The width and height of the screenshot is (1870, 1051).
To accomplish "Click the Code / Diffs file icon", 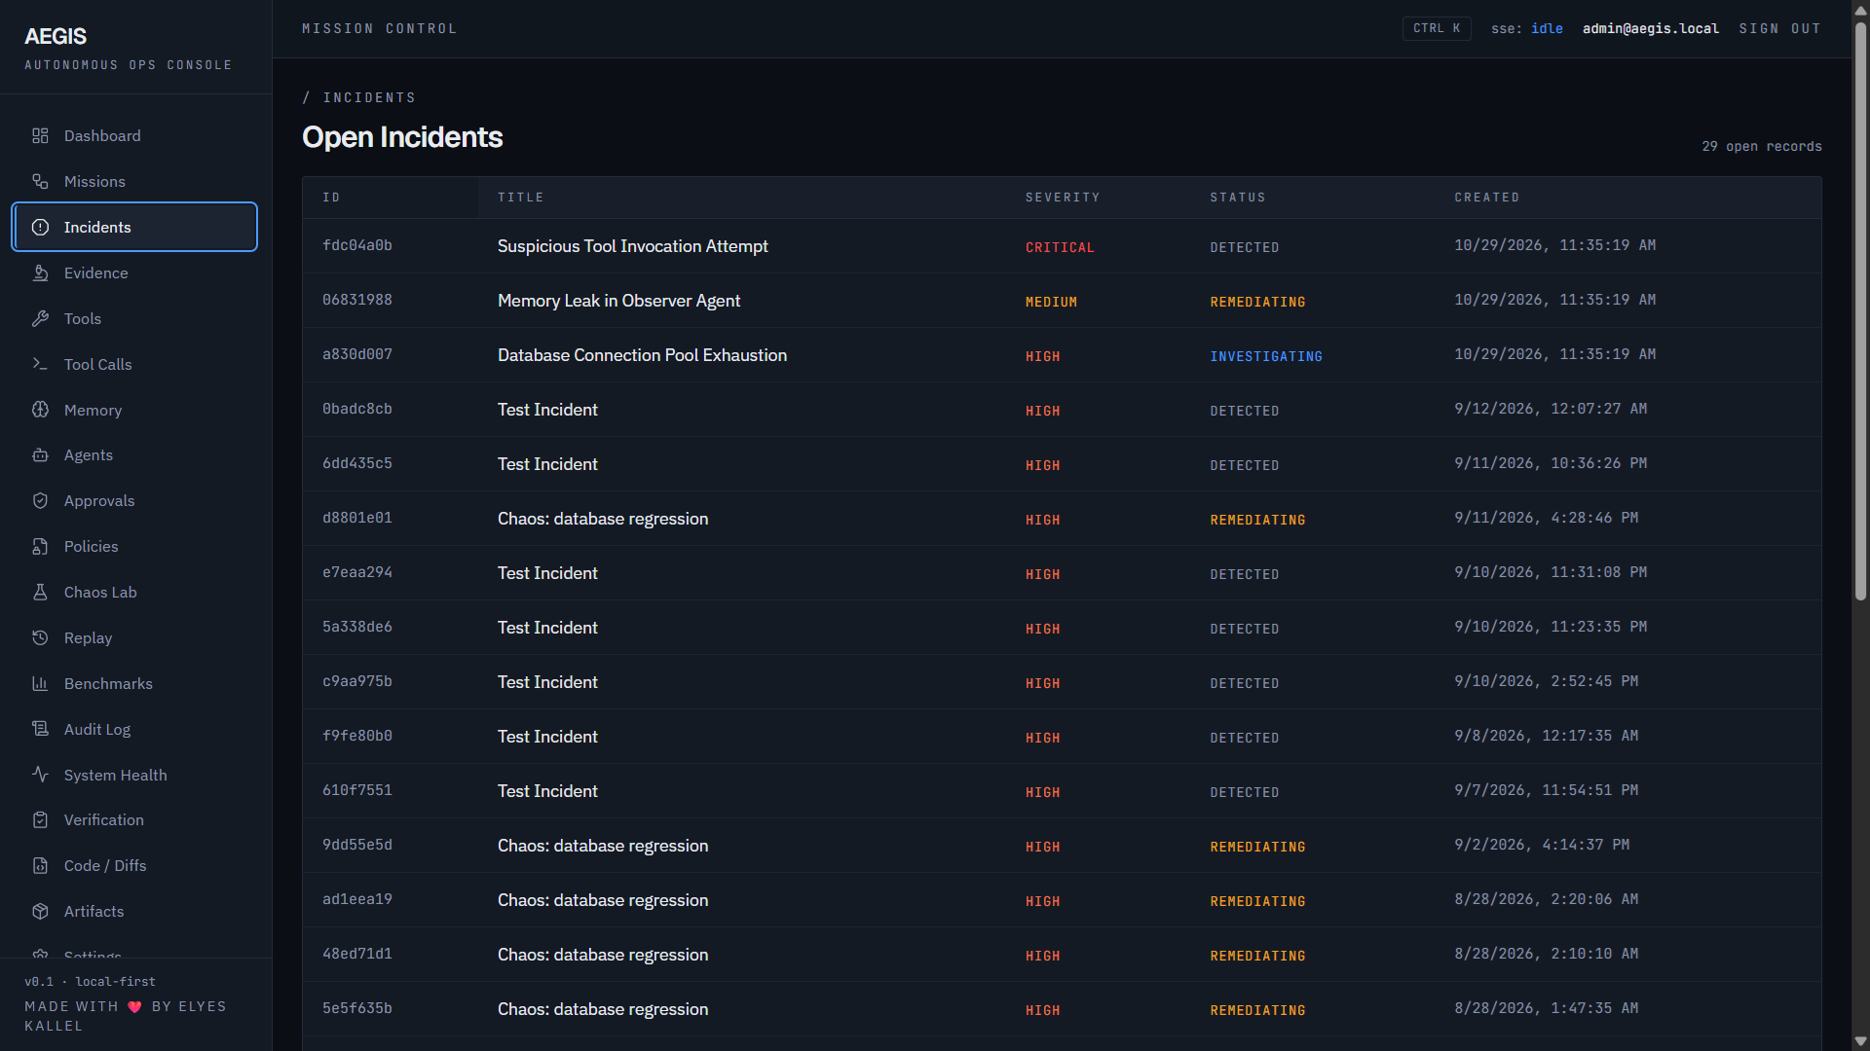I will point(40,866).
